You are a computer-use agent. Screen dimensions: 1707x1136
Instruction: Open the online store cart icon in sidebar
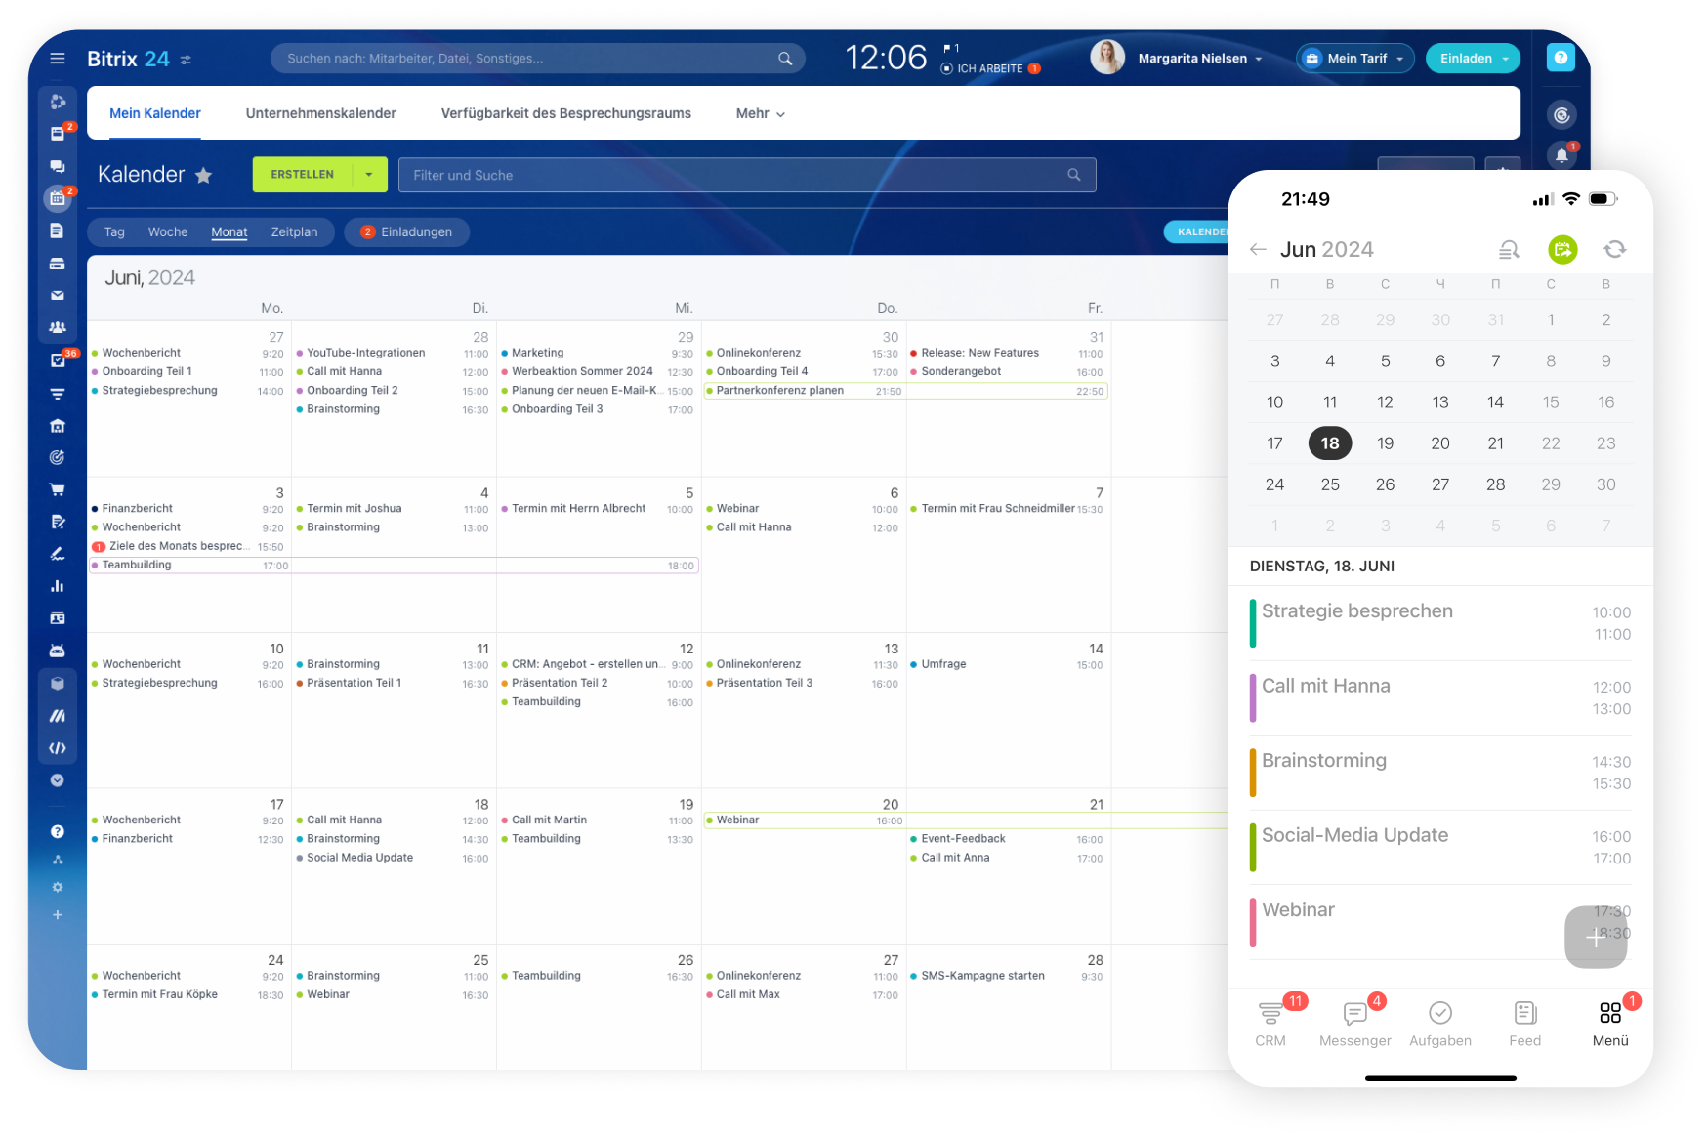point(58,489)
